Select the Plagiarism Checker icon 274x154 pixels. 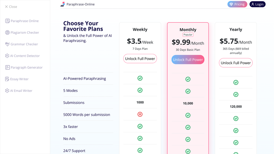[7, 33]
